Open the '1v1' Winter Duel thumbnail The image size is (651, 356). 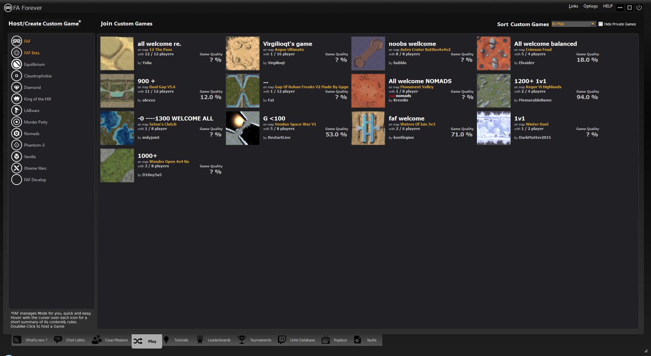(494, 128)
